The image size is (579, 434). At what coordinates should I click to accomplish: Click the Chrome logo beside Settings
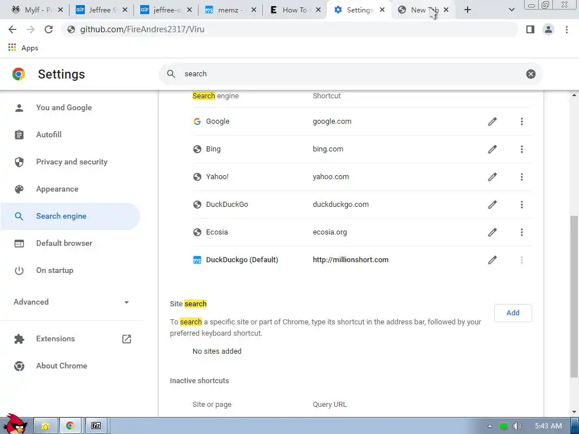tap(19, 74)
